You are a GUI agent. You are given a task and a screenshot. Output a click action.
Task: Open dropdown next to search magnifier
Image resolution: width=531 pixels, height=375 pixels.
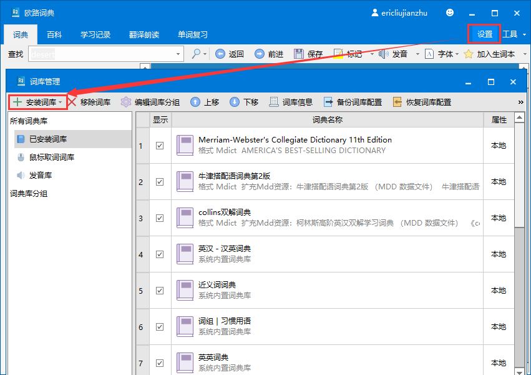(x=205, y=54)
